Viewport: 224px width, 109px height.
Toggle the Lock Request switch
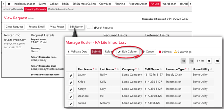pos(90,27)
